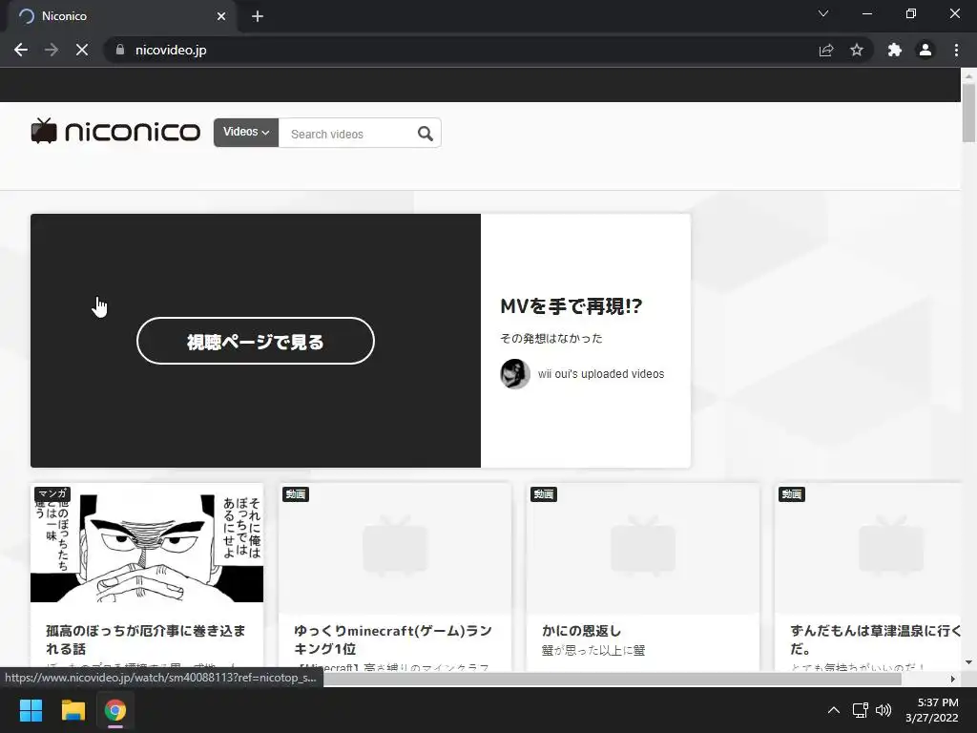Open the Windows Start menu
This screenshot has height=733, width=977.
(x=31, y=710)
